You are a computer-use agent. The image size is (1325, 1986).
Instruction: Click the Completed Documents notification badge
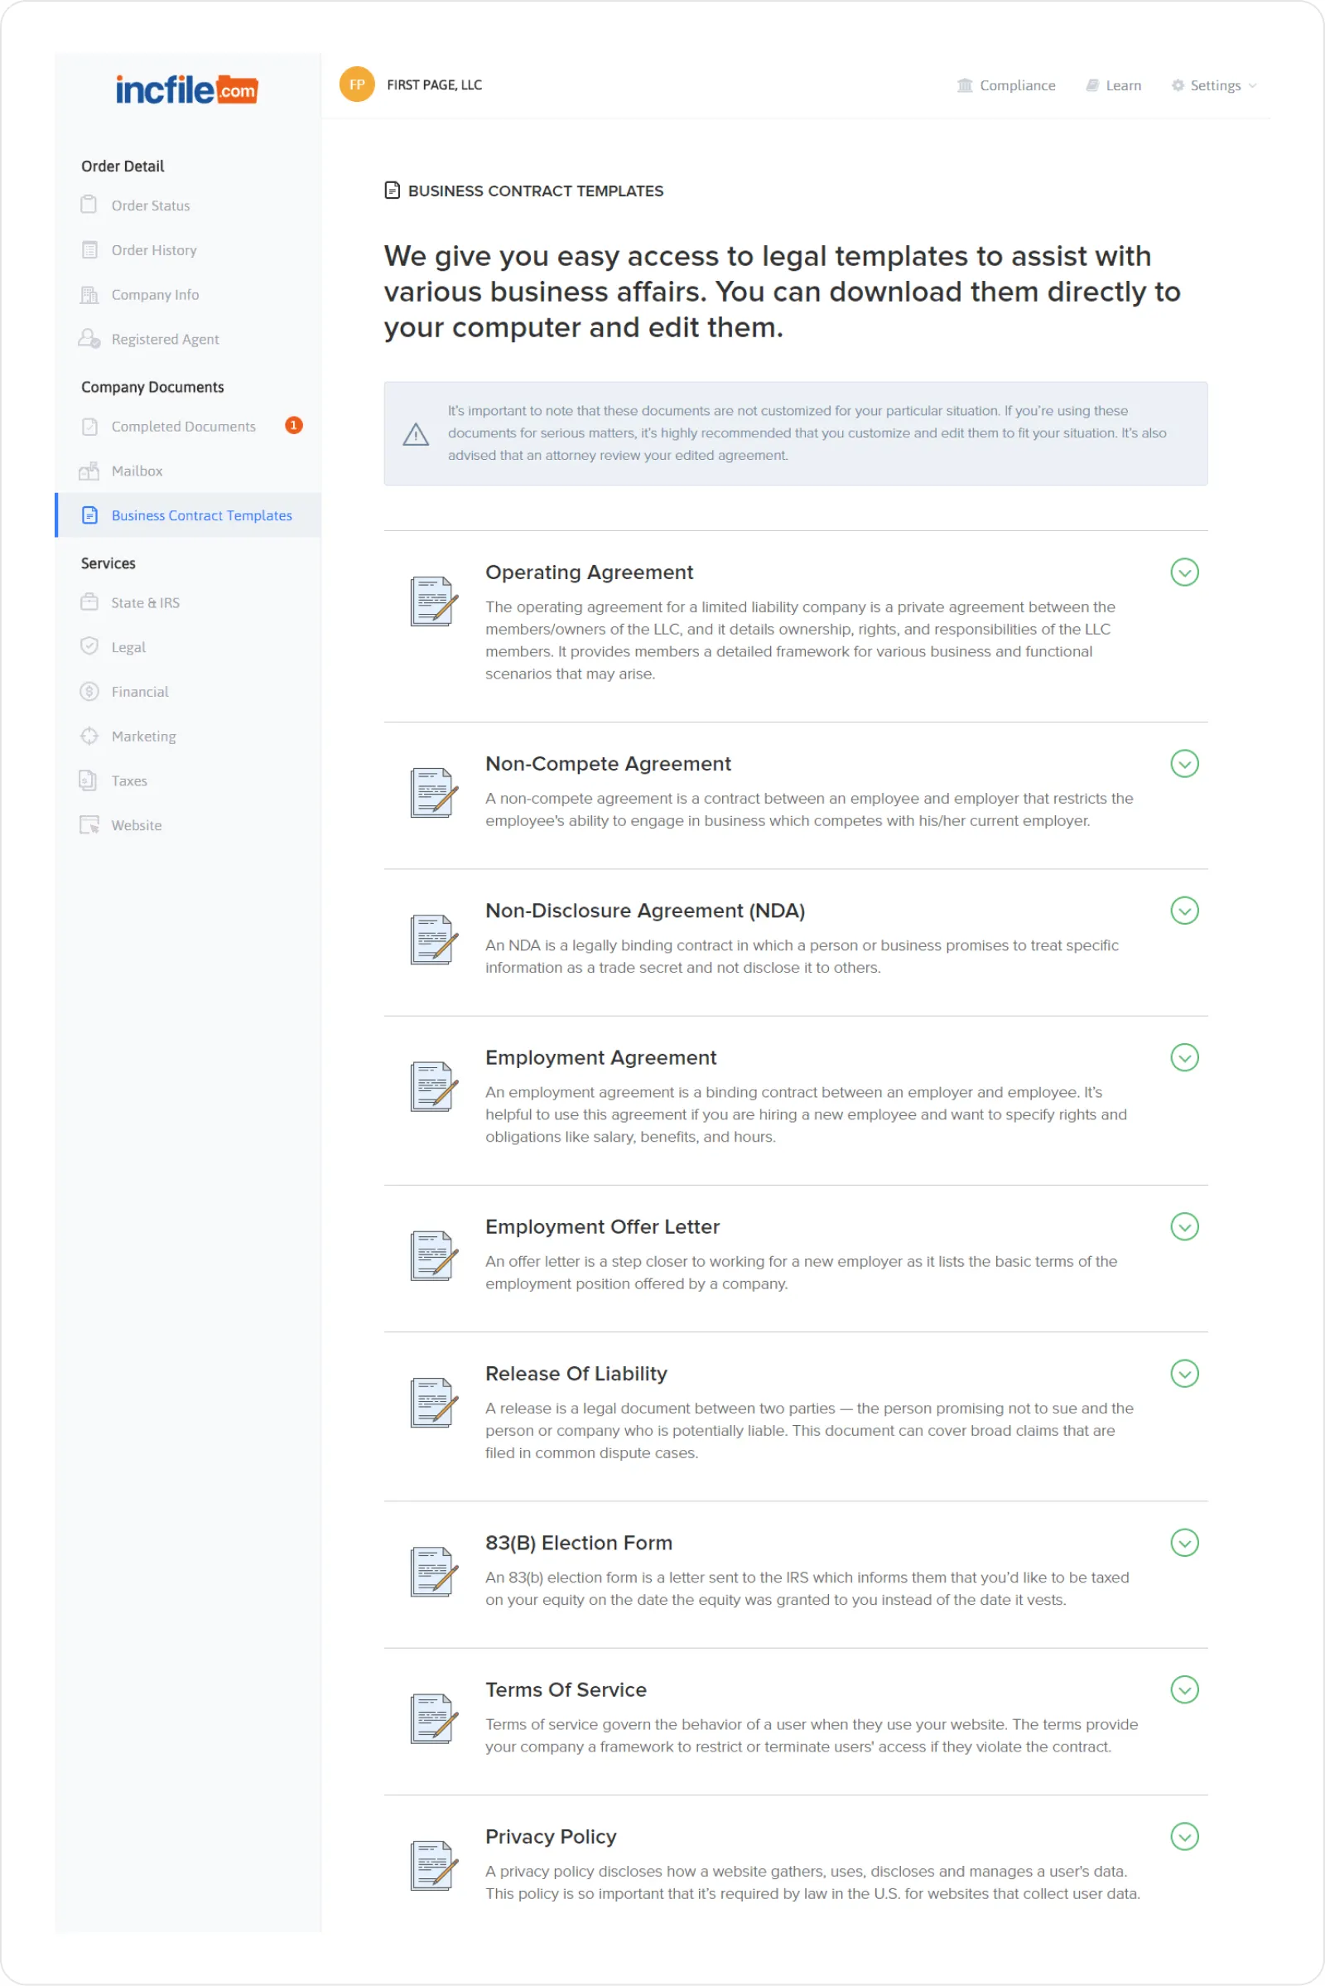293,425
